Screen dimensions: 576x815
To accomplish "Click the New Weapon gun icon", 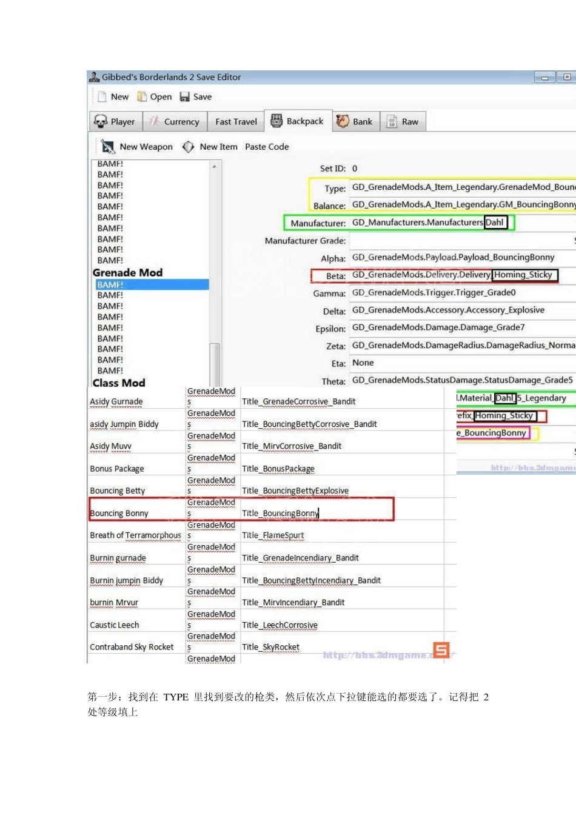I will coord(108,147).
